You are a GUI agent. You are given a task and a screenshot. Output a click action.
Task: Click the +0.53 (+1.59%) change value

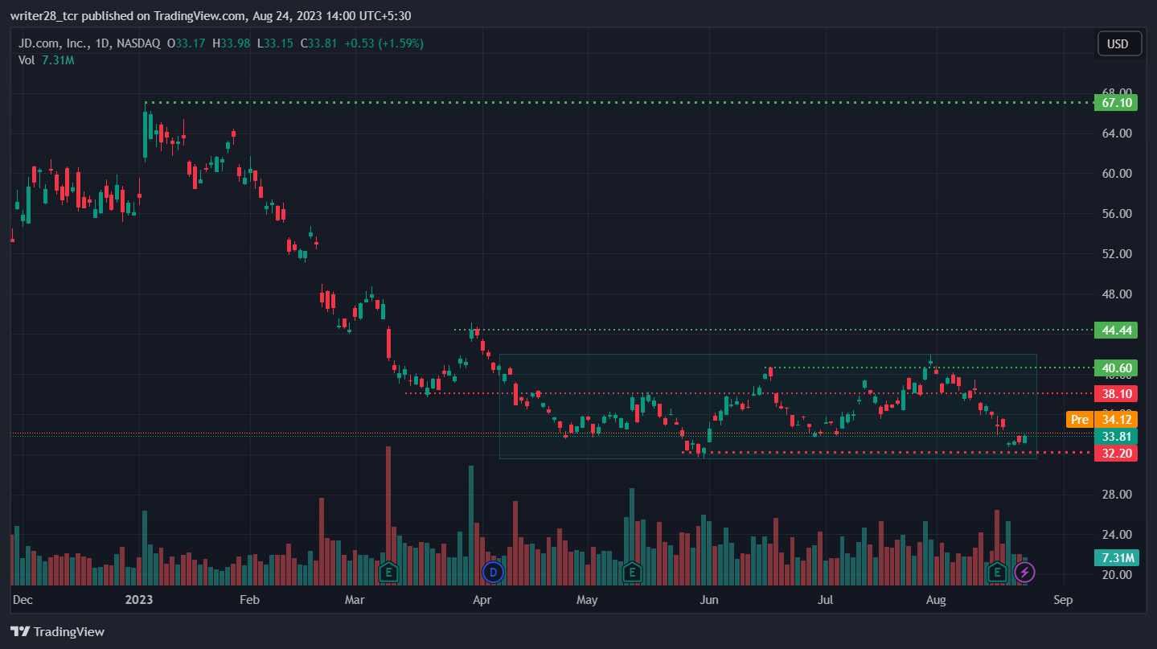[x=384, y=43]
